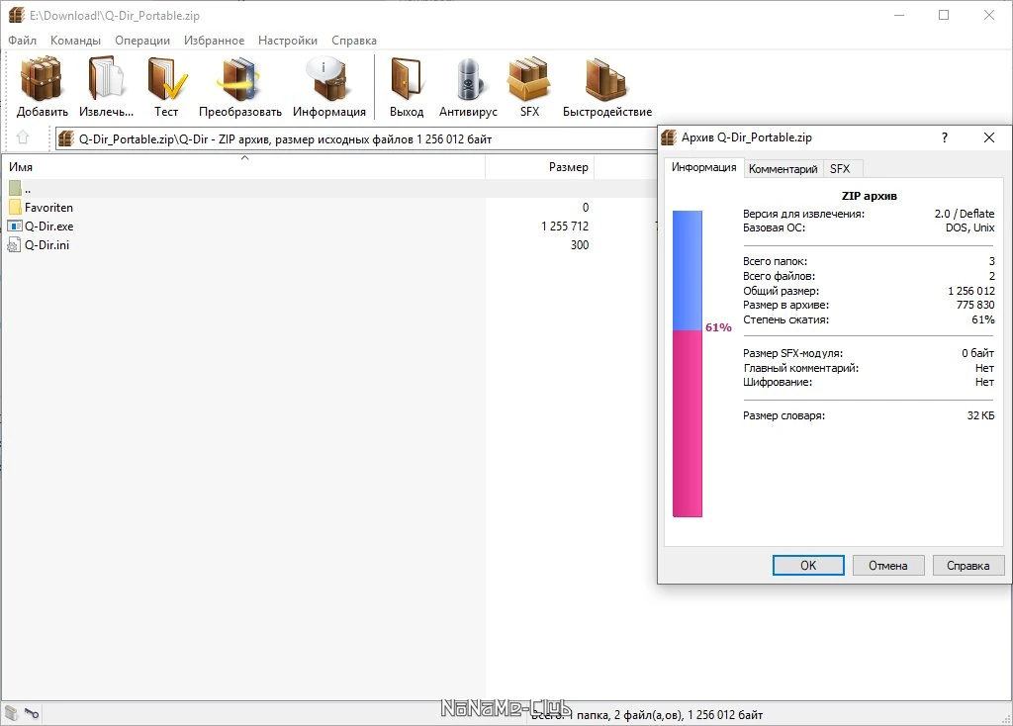The image size is (1013, 726).
Task: Click the WinRAR icon in title bar
Action: (16, 15)
